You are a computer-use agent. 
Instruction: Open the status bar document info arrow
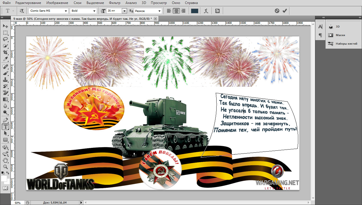click(x=81, y=203)
